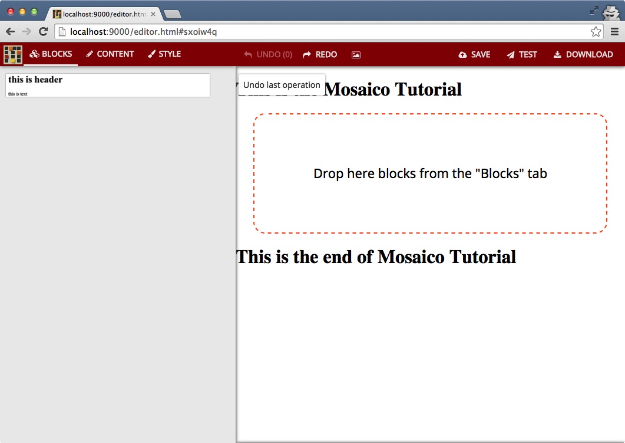
Task: Open a new browser tab
Action: click(172, 14)
